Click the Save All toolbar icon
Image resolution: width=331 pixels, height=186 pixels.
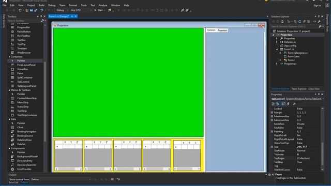[36, 10]
